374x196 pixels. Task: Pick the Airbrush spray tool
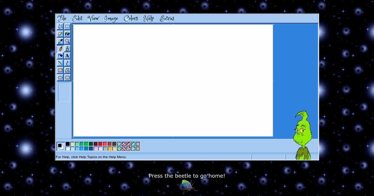click(60, 56)
